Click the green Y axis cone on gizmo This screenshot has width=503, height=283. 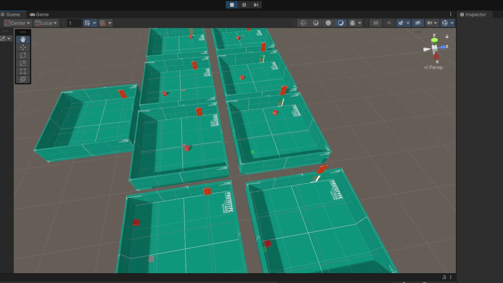[434, 40]
